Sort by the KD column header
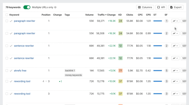 [120, 15]
